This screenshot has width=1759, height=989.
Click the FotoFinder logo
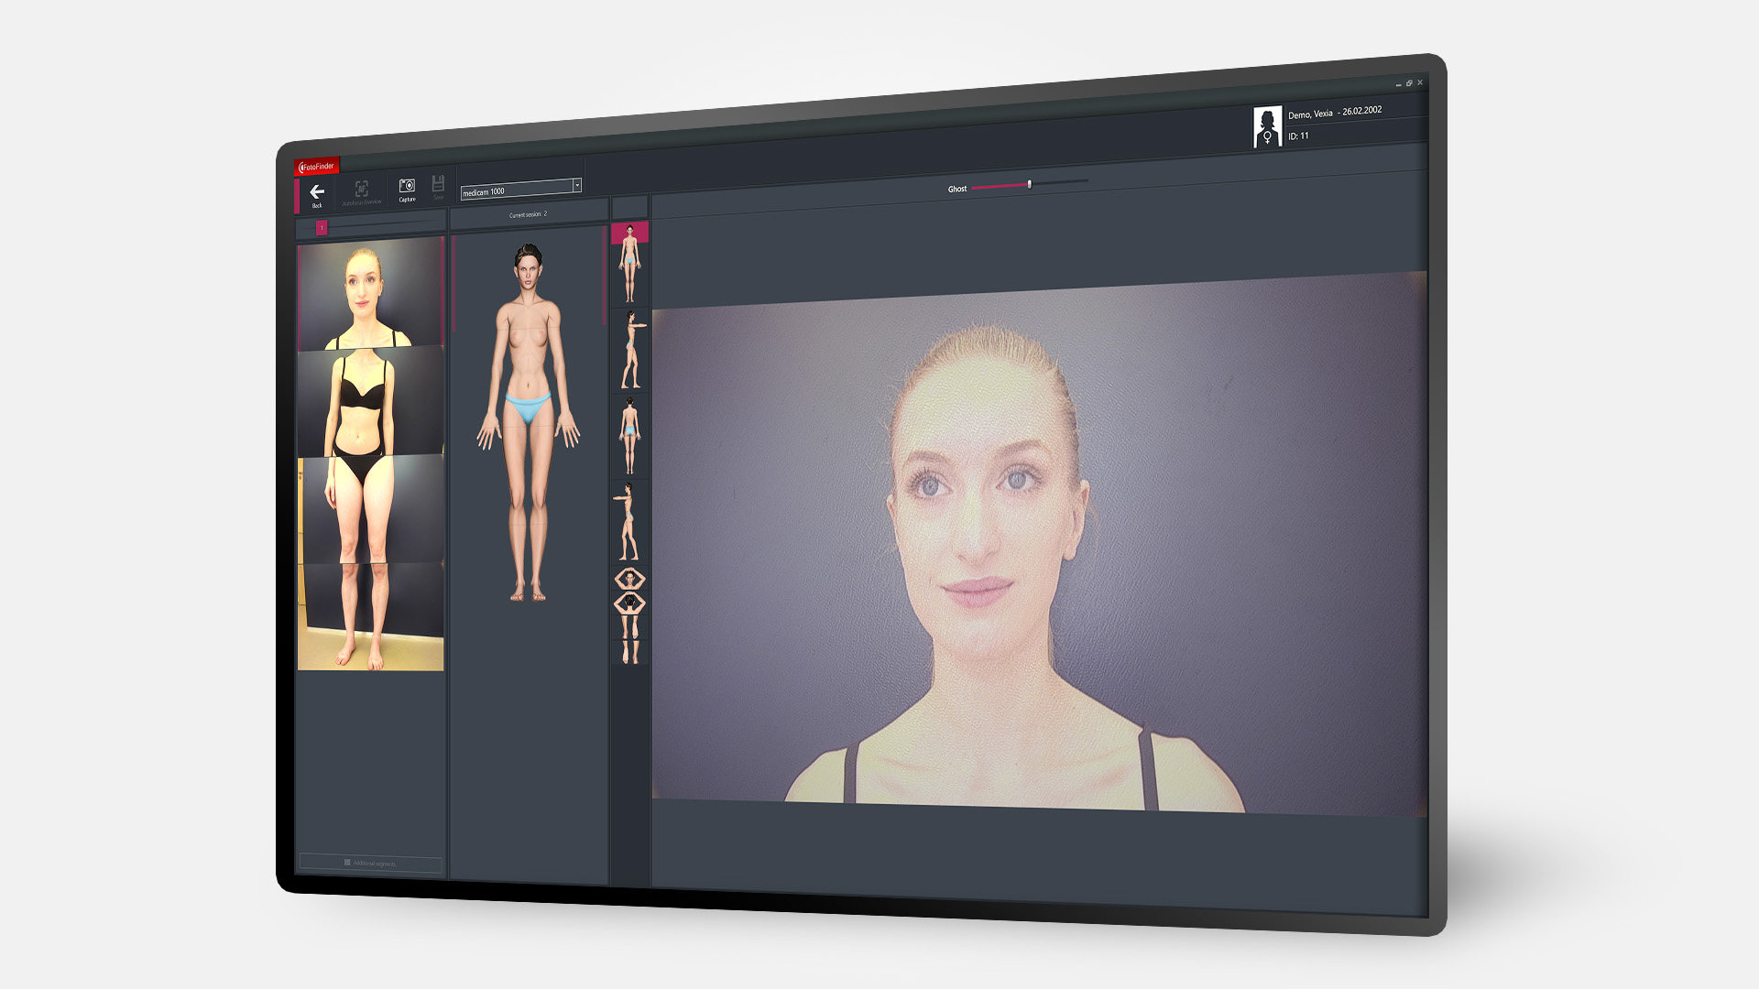[317, 167]
